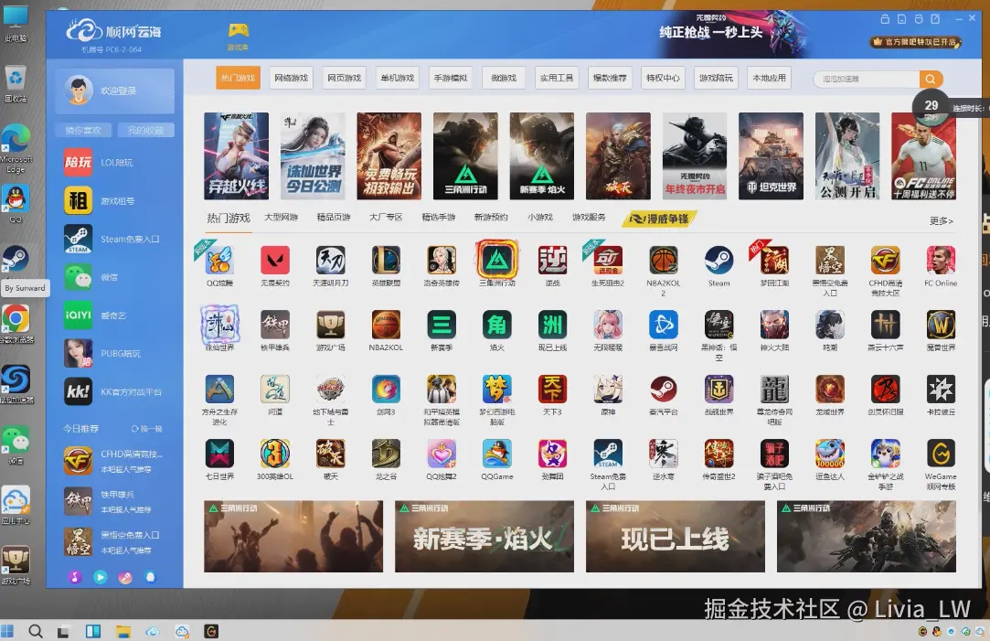990x641 pixels.
Task: Open KK官方对战平台 in the sidebar
Action: 115,391
